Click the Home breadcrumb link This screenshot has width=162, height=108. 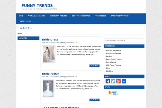click(20, 33)
